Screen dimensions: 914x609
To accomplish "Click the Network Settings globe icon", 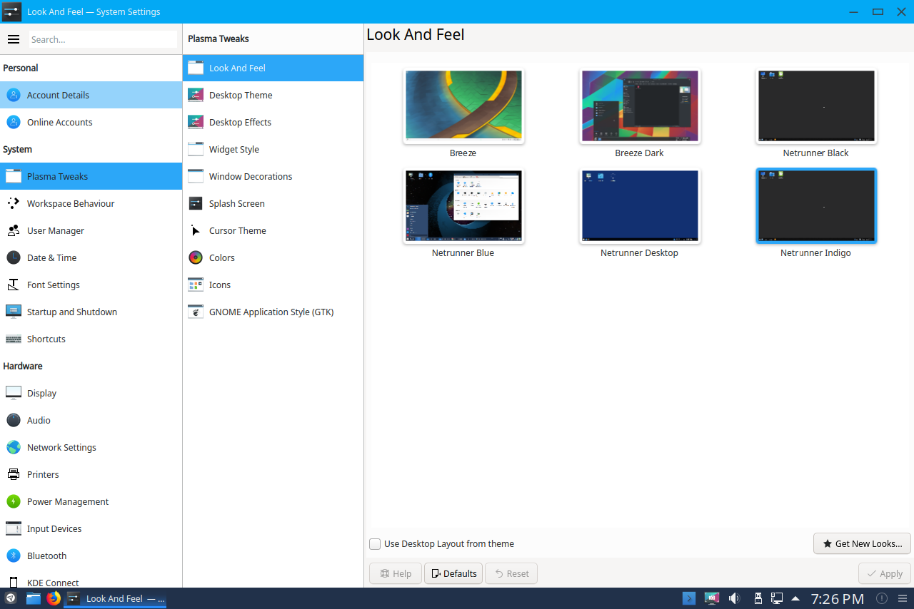I will point(14,447).
